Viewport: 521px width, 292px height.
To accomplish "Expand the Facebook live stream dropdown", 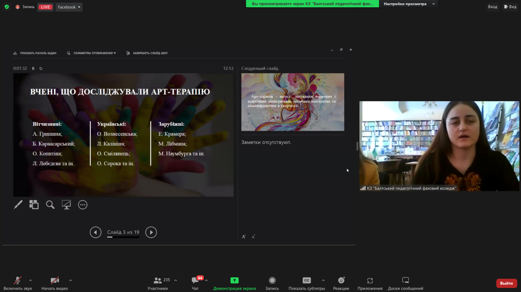I will click(69, 7).
